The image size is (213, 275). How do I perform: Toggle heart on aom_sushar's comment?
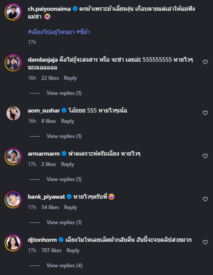tap(205, 113)
